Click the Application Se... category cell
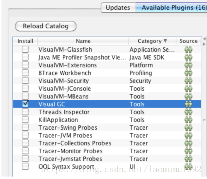This screenshot has width=207, height=179. click(x=152, y=50)
